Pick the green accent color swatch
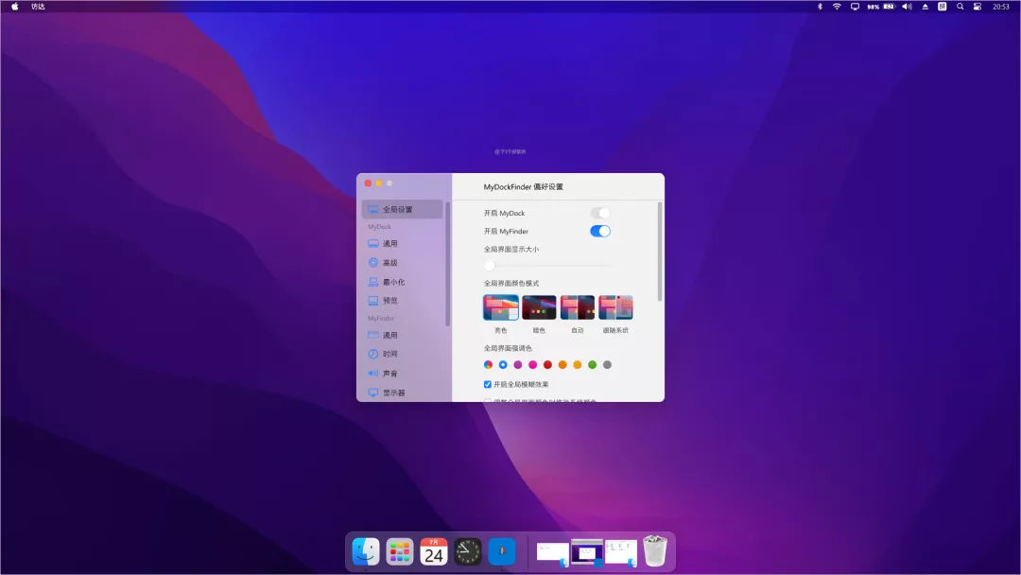 594,363
